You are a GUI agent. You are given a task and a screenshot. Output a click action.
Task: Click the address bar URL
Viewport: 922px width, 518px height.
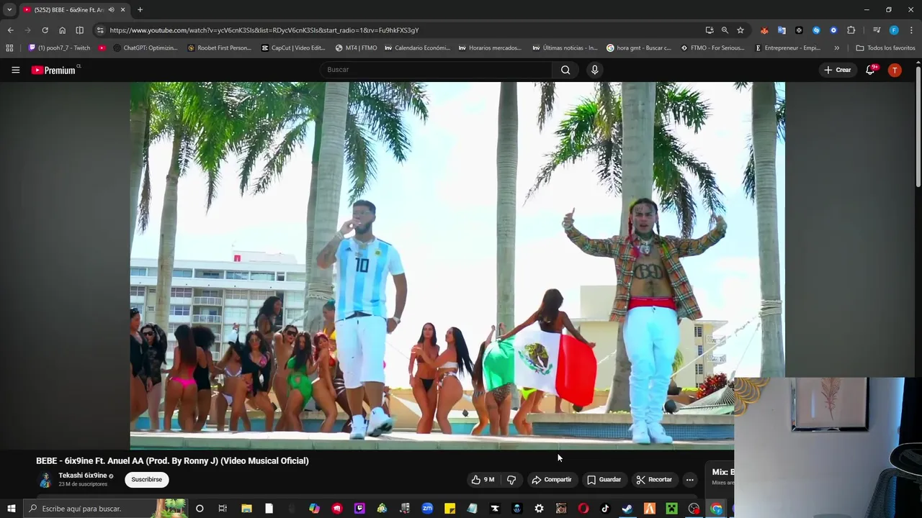(x=264, y=30)
